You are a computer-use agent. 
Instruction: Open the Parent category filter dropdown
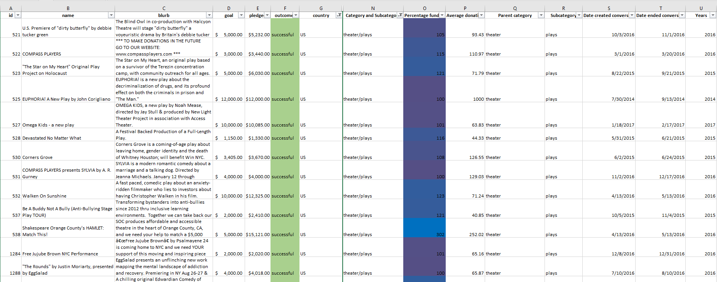click(x=541, y=15)
